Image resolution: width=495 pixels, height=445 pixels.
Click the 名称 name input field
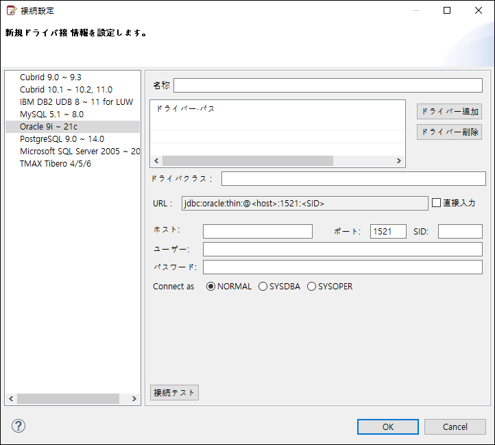pyautogui.click(x=328, y=85)
